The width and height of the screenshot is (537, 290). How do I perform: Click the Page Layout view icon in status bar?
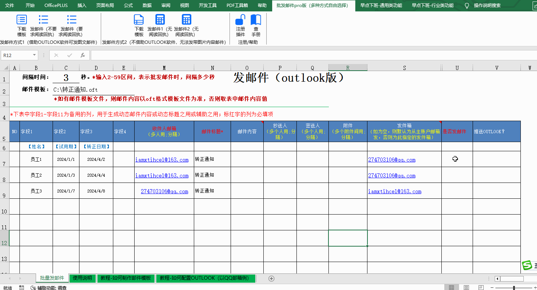(x=466, y=287)
